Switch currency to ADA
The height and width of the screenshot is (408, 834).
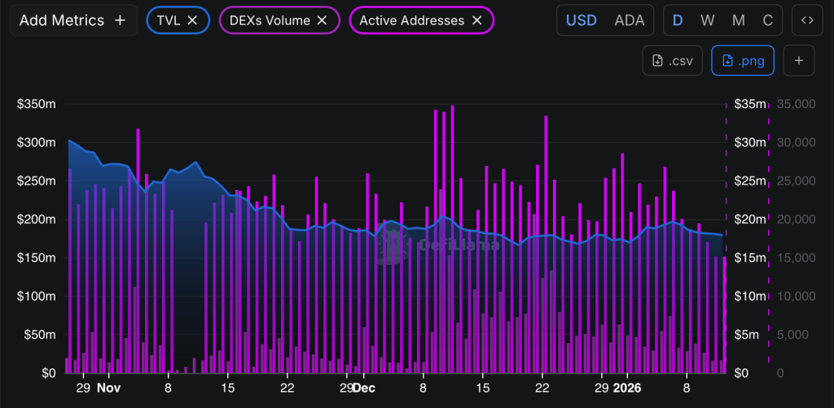pyautogui.click(x=628, y=20)
